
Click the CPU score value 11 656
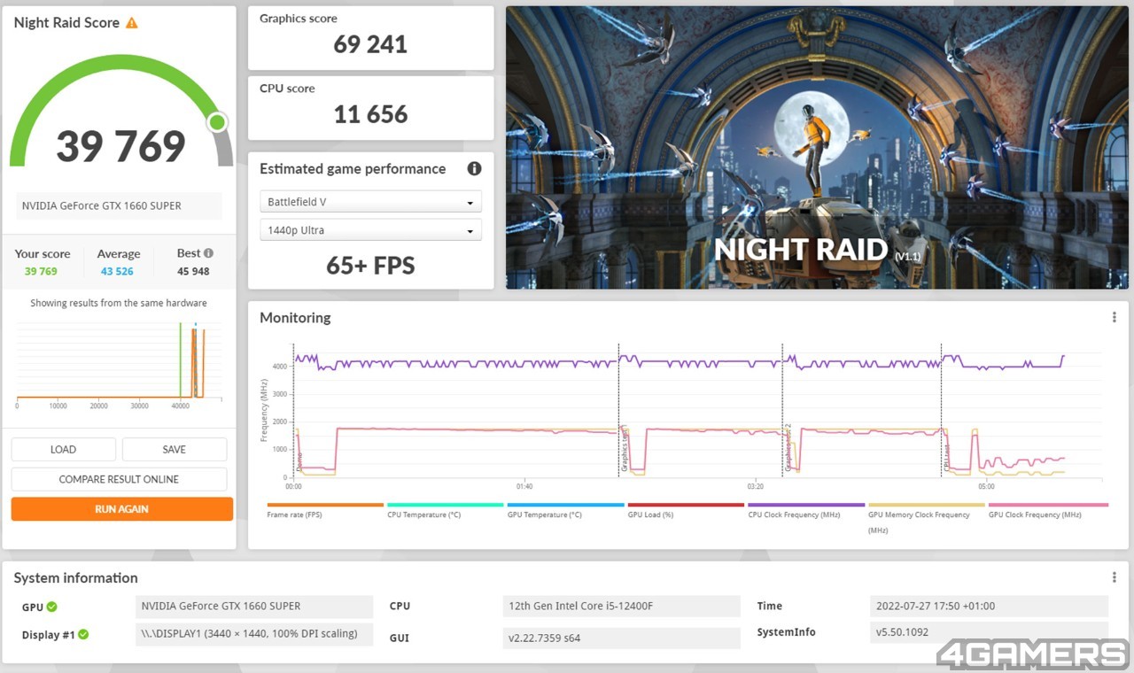click(x=370, y=114)
